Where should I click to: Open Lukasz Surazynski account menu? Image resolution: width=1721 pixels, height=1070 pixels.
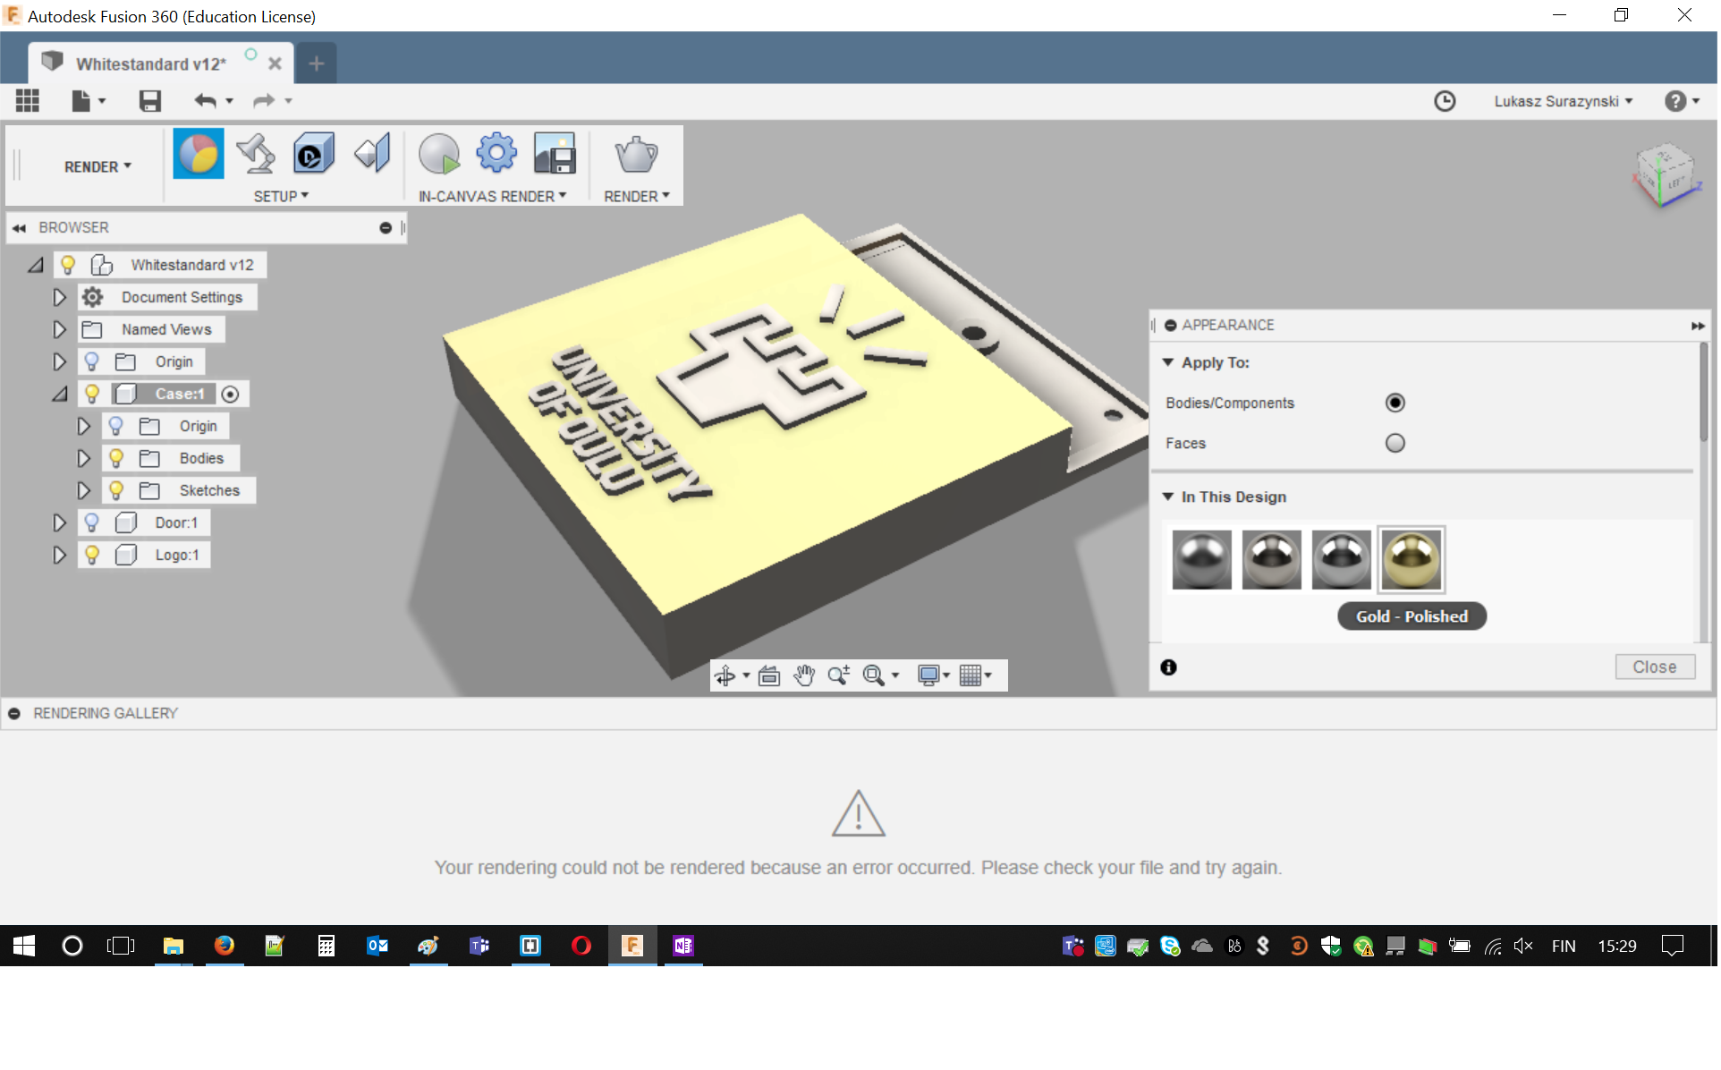tap(1563, 102)
